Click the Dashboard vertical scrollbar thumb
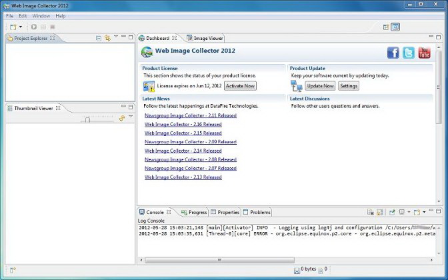448x280 pixels. [x=439, y=87]
